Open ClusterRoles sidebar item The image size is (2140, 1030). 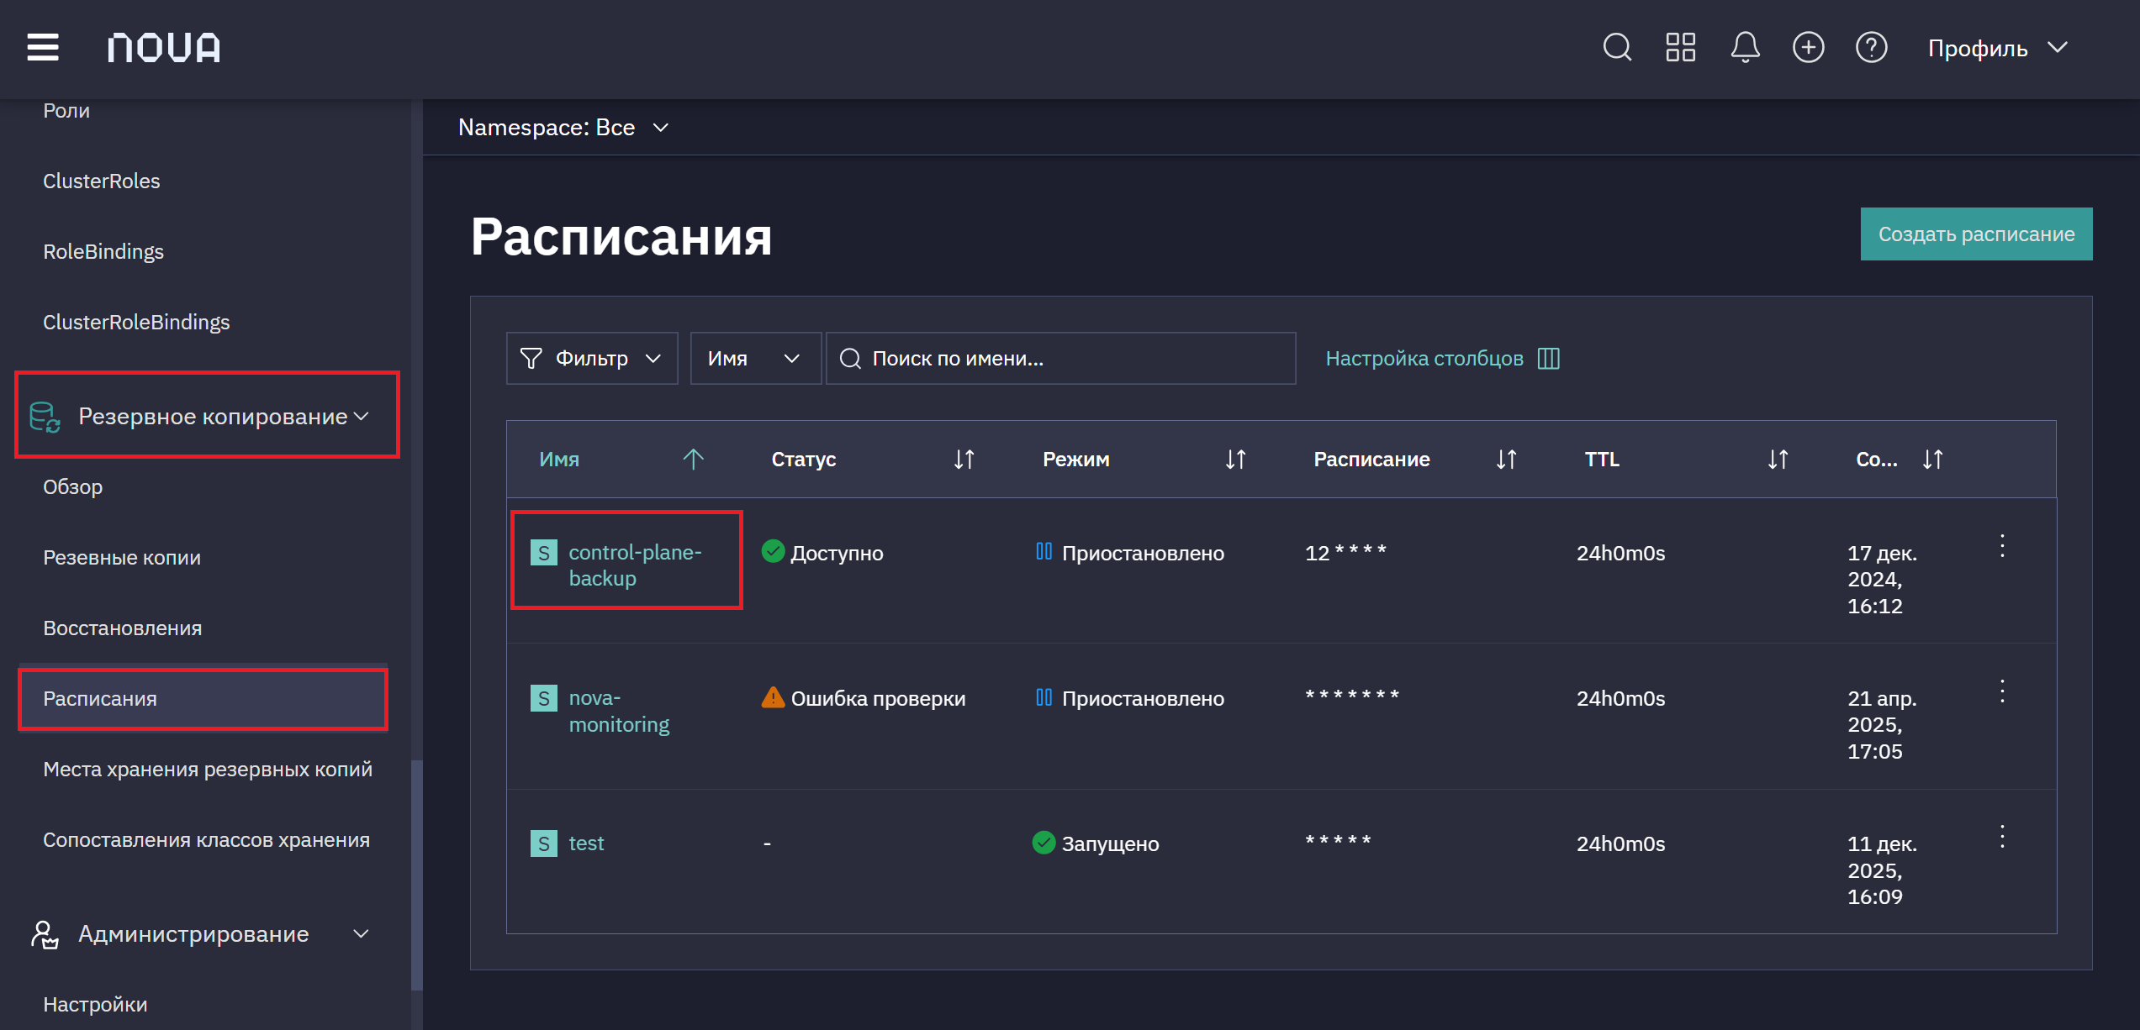tap(102, 181)
